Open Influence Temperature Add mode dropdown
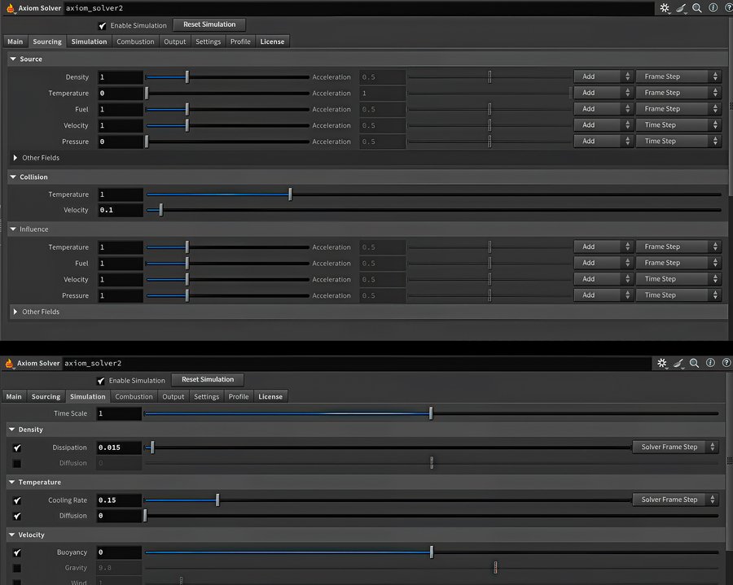 click(604, 247)
